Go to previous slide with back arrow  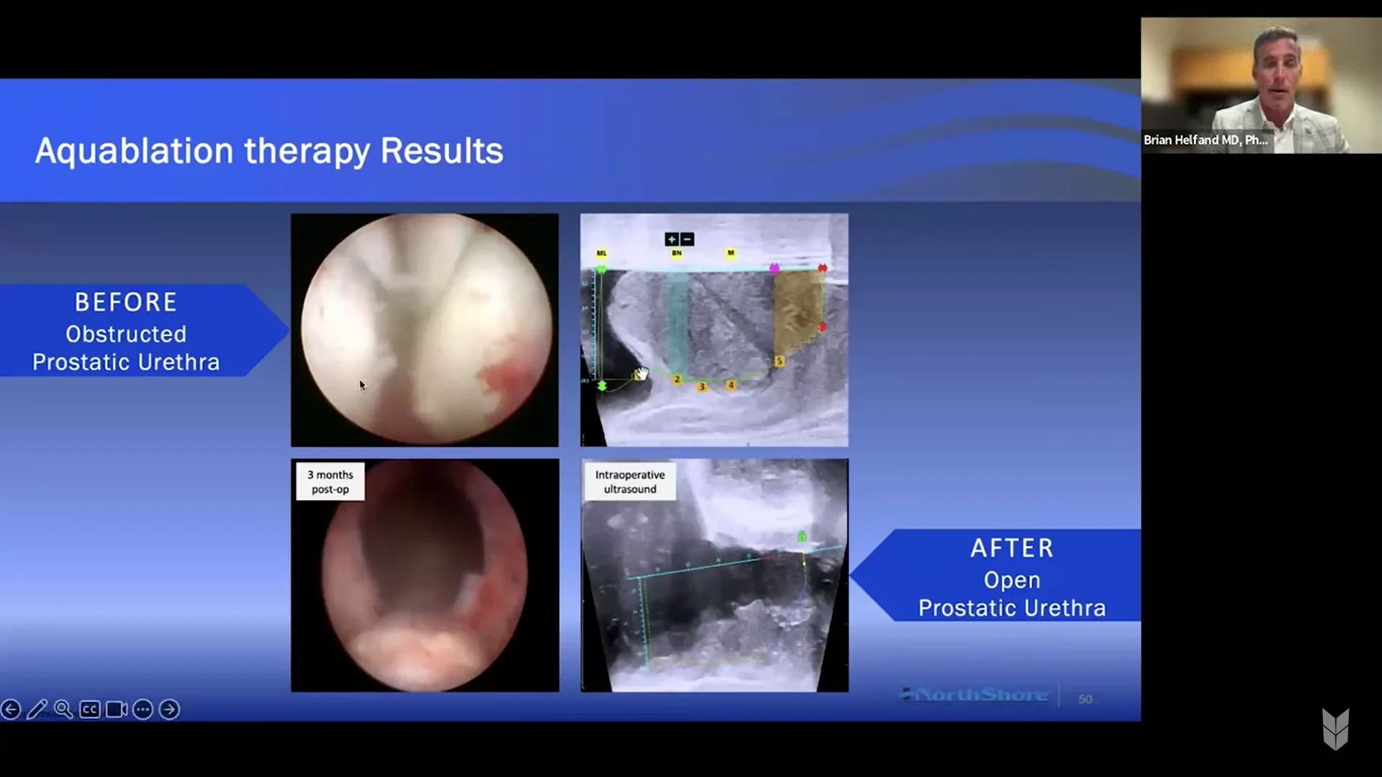click(x=11, y=709)
